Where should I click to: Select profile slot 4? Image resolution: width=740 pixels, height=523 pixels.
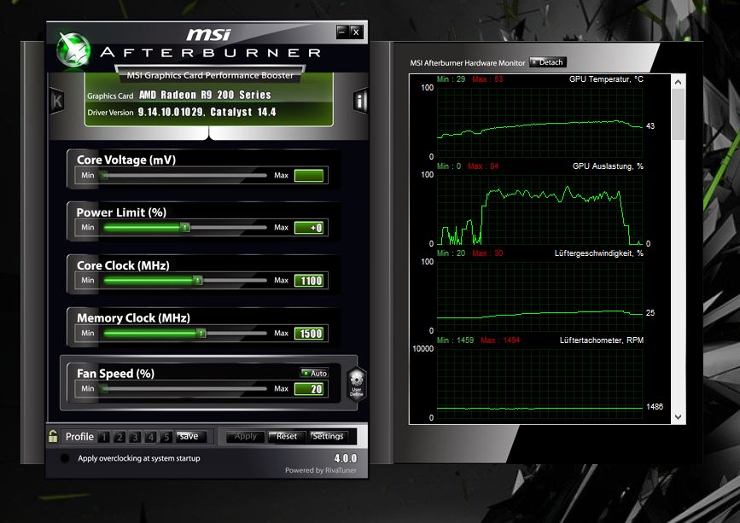pos(150,437)
